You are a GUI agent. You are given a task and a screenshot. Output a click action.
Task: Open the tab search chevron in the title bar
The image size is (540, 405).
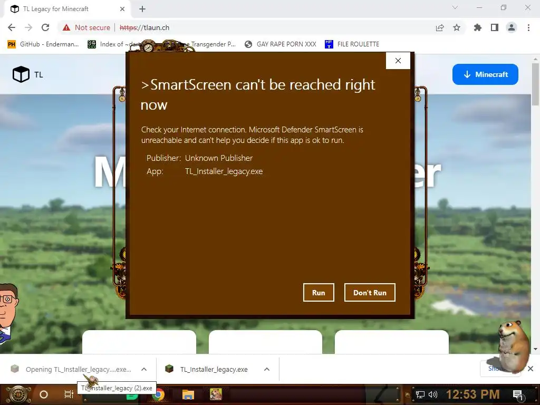pos(455,7)
